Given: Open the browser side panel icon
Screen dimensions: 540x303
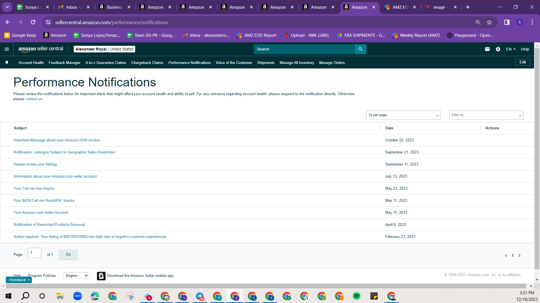Looking at the screenshot, I should [x=507, y=22].
